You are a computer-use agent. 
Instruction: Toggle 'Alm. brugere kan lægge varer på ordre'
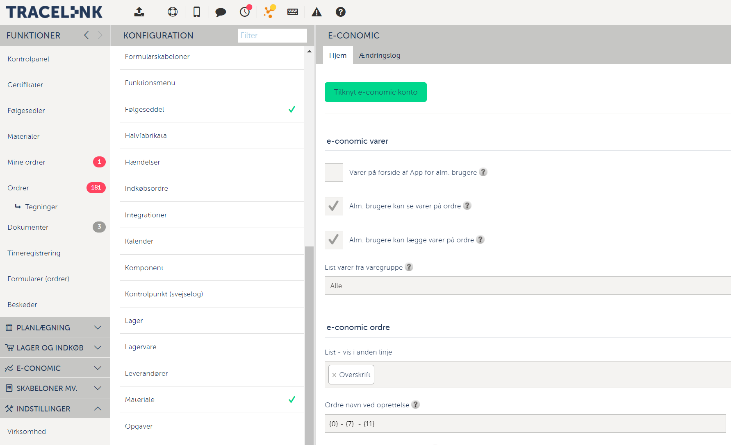coord(334,240)
